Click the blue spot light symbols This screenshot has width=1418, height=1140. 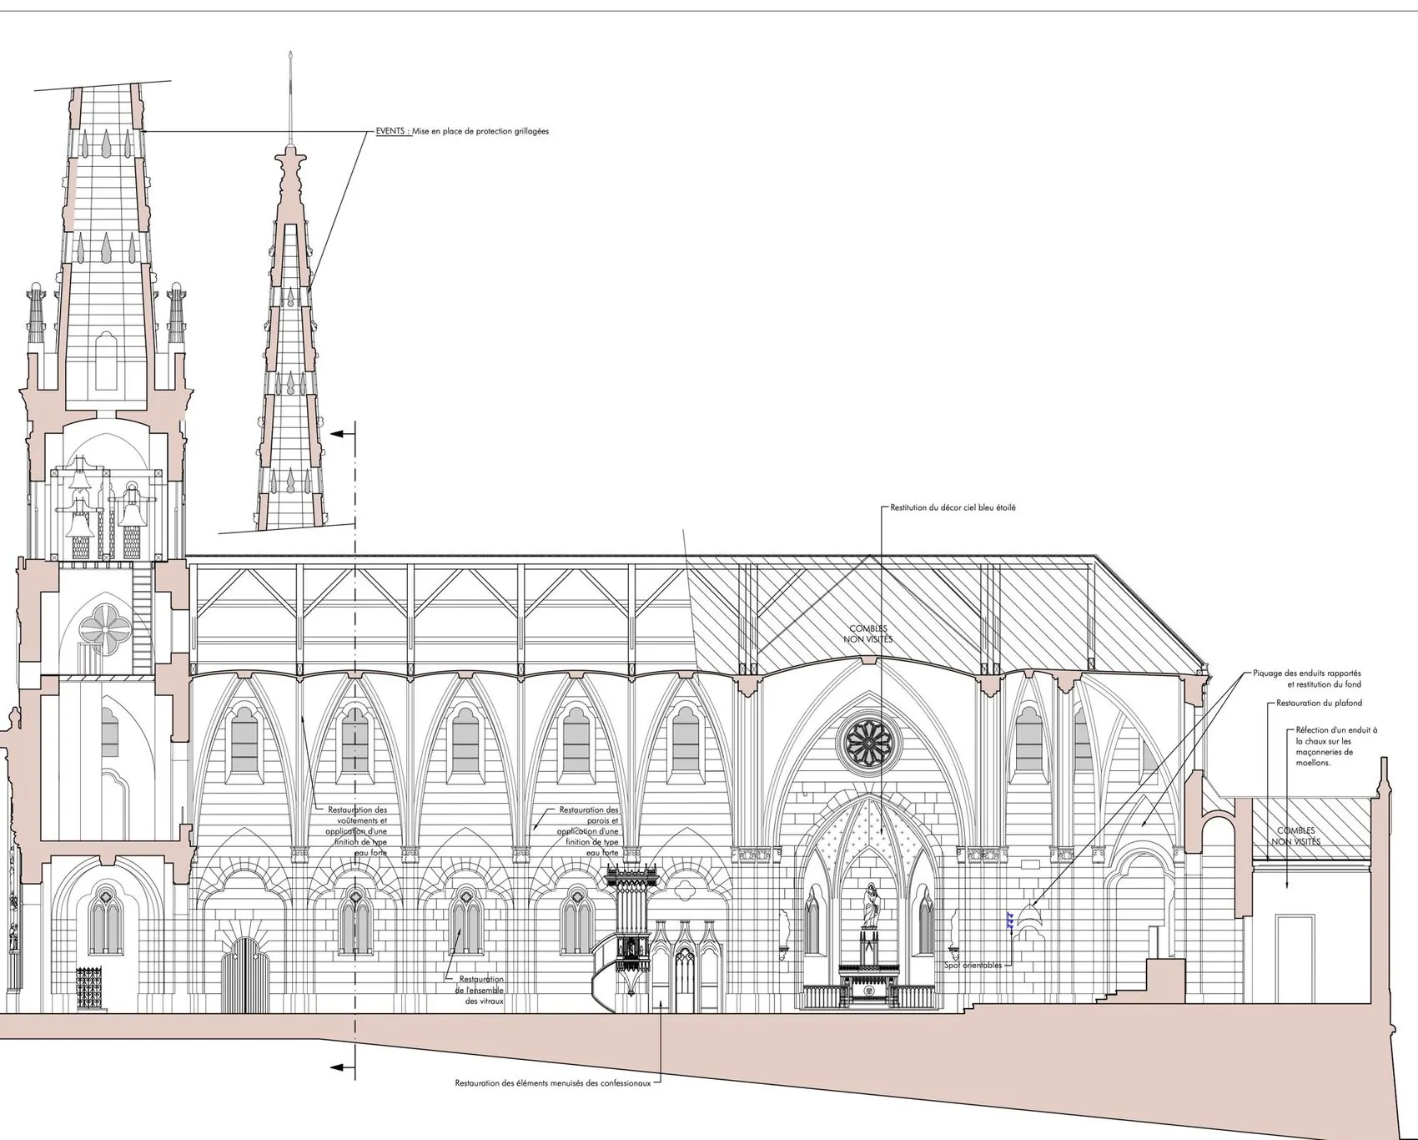(x=1011, y=921)
